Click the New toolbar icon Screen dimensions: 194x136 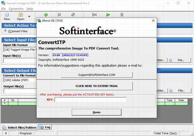[x=7, y=15]
